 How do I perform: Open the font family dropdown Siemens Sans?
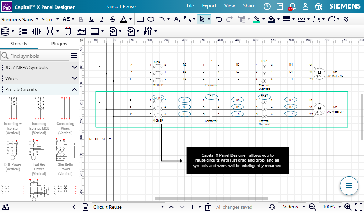[x=20, y=19]
